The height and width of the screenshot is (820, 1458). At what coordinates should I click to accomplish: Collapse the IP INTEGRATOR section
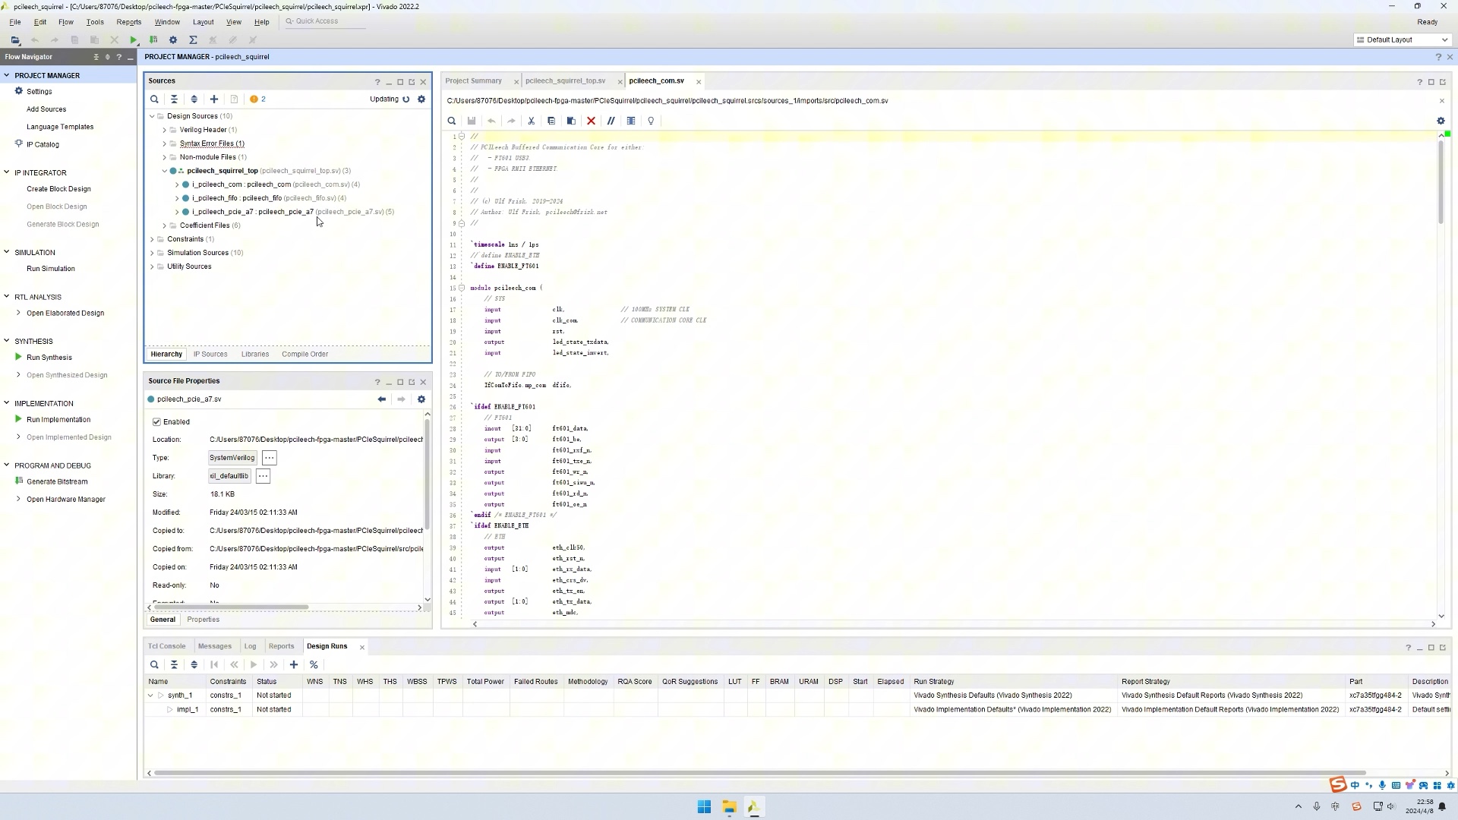6,172
